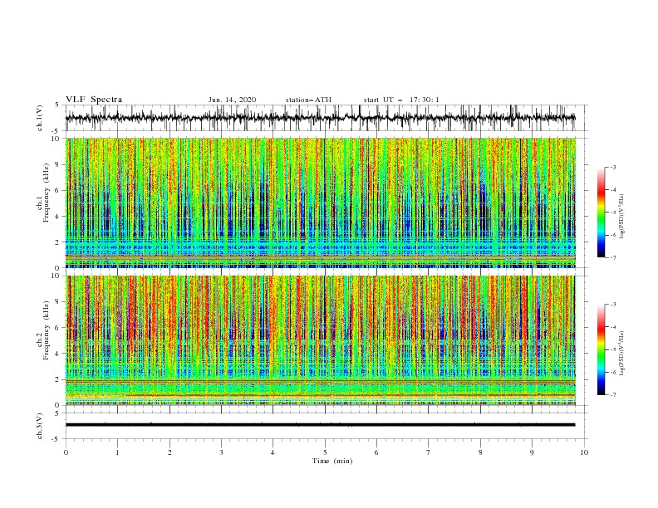The height and width of the screenshot is (508, 658).
Task: Click the "ch.2 Frequency (kHz)" axis label
Action: tap(43, 330)
